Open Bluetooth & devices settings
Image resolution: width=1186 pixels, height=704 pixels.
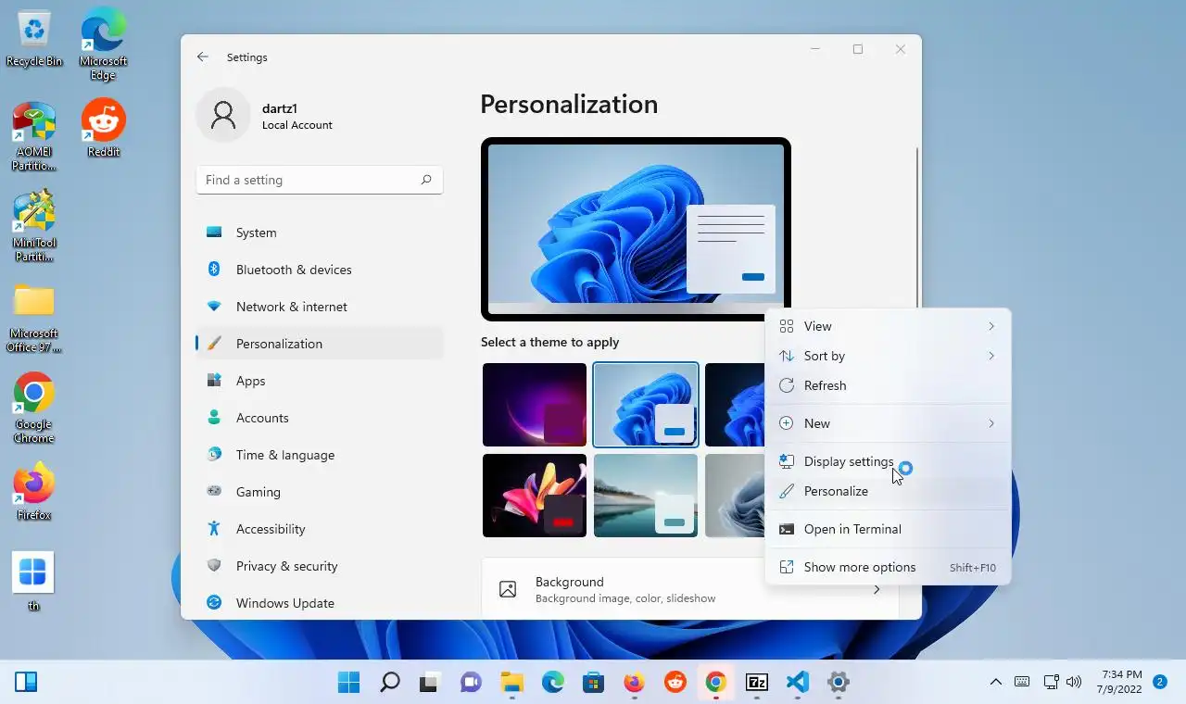(320, 270)
